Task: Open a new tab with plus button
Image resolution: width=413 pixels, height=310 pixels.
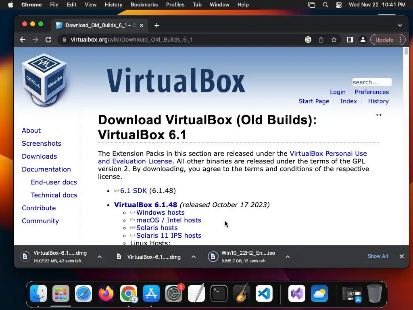Action: 157,25
